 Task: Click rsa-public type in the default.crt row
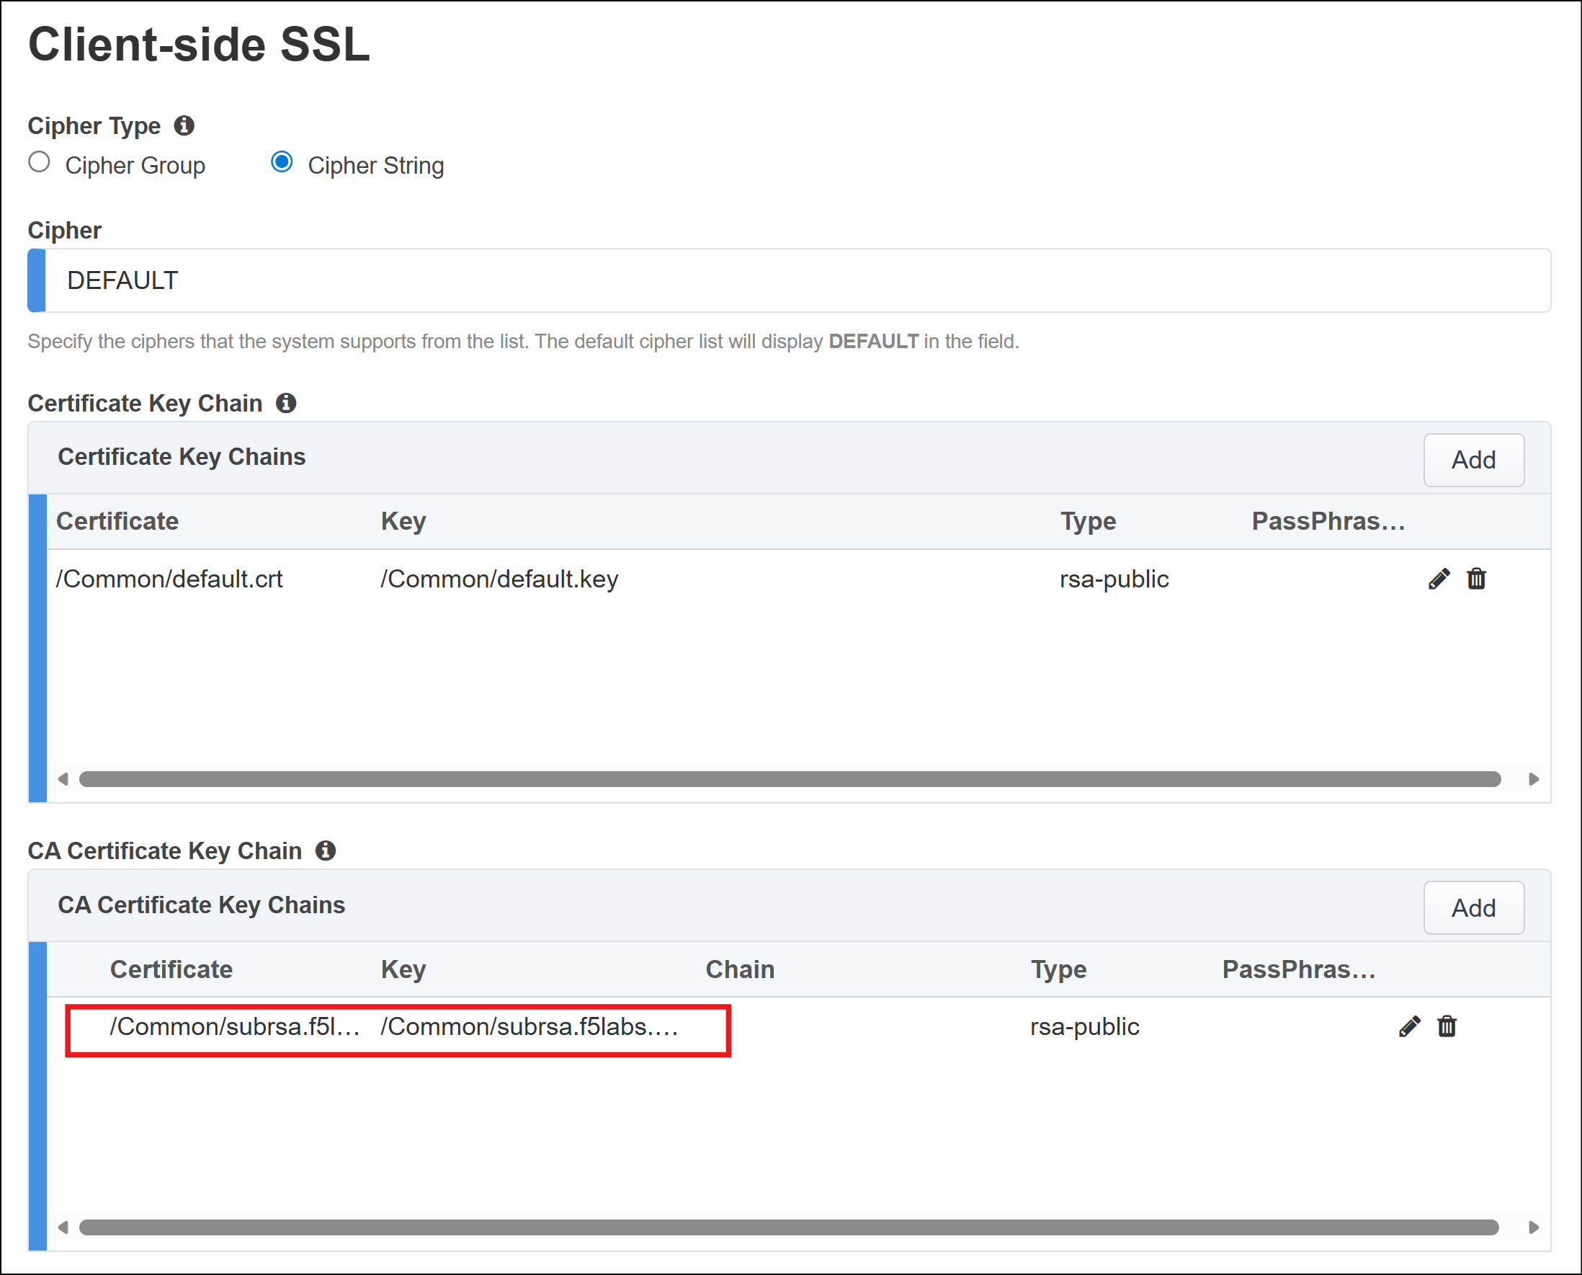[x=1114, y=579]
